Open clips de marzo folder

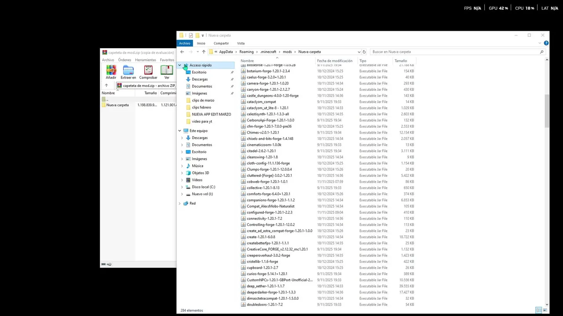pyautogui.click(x=203, y=101)
